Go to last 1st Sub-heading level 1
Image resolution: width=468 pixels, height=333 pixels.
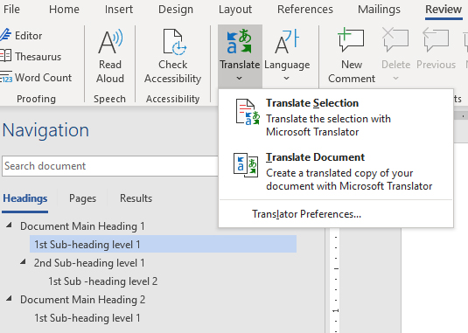pyautogui.click(x=87, y=318)
